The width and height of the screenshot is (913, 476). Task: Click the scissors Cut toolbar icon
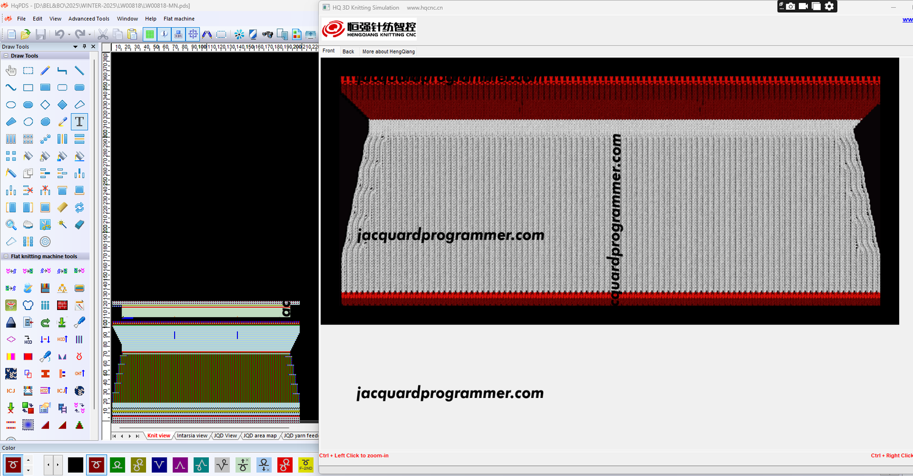[103, 35]
